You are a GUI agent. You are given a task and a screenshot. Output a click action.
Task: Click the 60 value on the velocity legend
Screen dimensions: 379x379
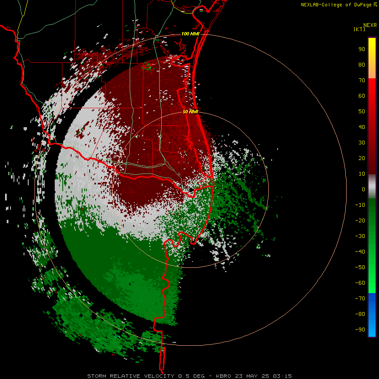click(362, 96)
